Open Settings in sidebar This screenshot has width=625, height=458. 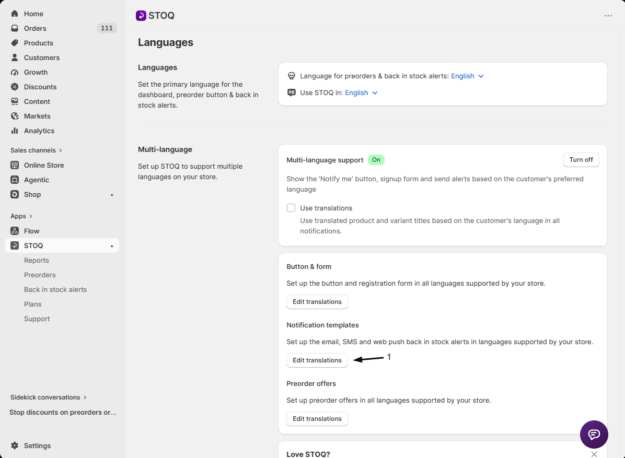[x=37, y=445]
